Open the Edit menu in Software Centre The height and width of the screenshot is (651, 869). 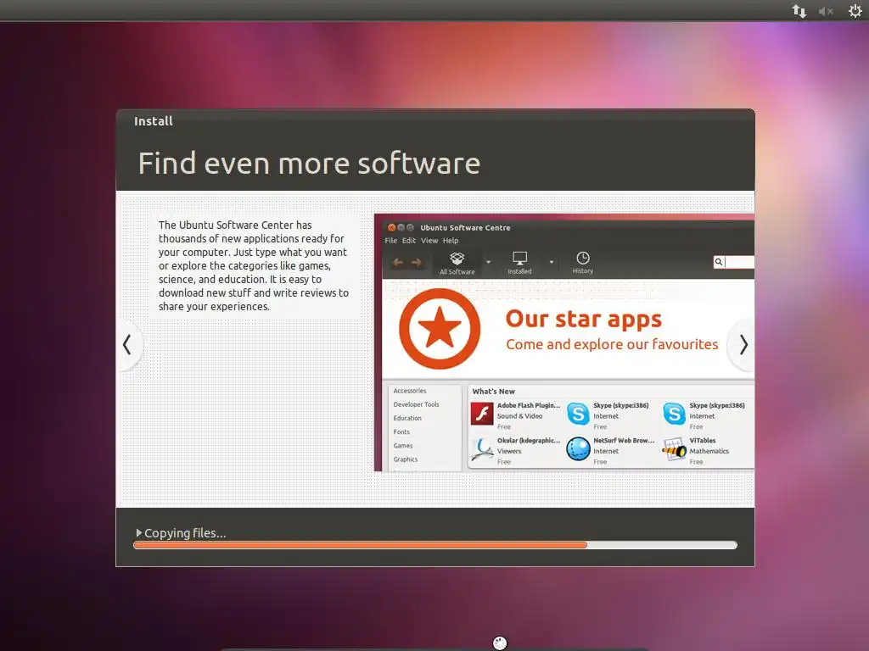coord(409,240)
